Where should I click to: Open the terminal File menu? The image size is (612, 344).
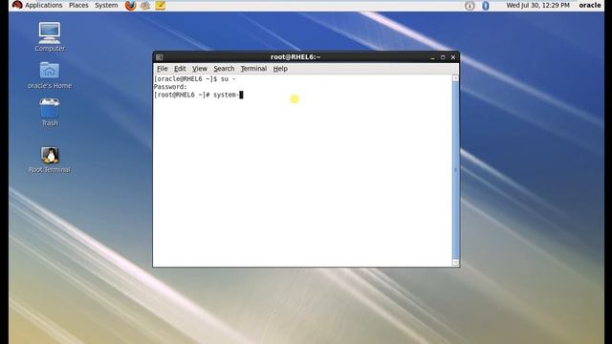click(162, 69)
